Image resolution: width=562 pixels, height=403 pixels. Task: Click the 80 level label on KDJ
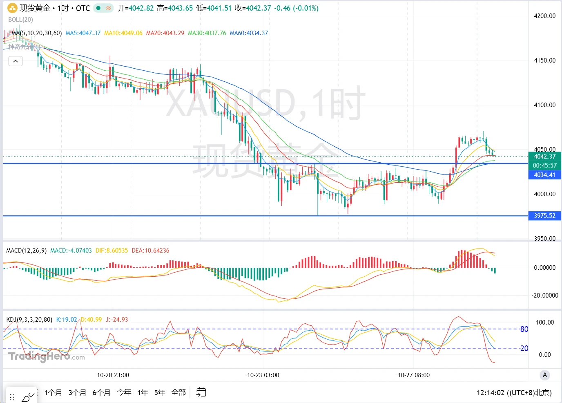pyautogui.click(x=524, y=329)
